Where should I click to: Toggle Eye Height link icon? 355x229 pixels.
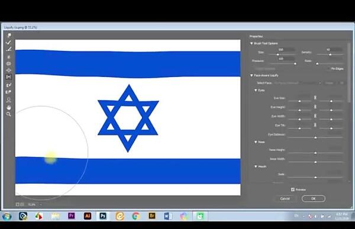(315, 107)
